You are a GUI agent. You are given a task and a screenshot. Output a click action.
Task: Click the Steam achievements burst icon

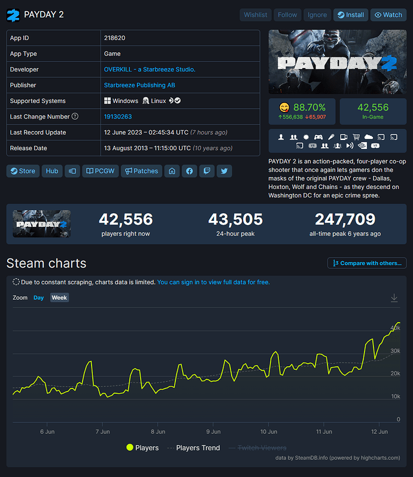tap(306, 137)
